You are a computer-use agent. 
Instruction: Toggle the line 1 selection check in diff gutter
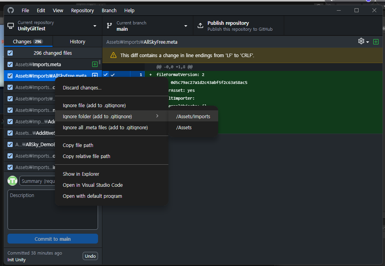pyautogui.click(x=113, y=74)
